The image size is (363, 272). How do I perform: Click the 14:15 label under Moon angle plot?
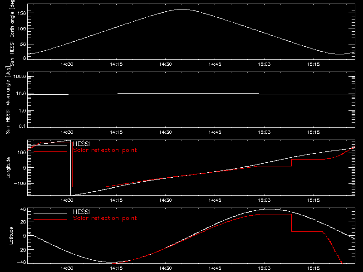(116, 132)
